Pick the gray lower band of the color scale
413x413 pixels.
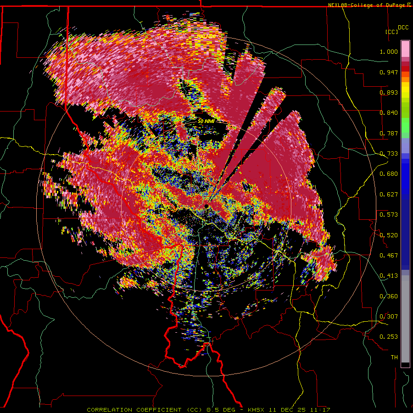pyautogui.click(x=405, y=319)
